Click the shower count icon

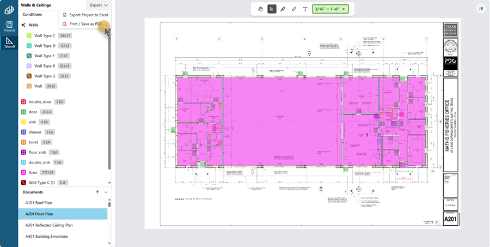[x=23, y=132]
